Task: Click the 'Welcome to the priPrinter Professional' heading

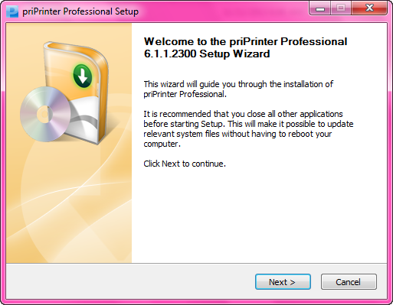Action: (245, 47)
